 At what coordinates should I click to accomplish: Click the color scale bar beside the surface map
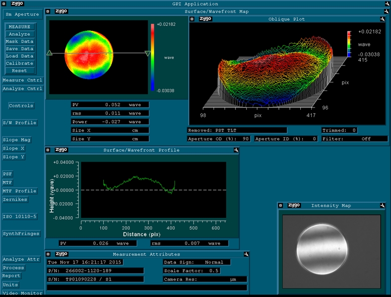(153, 56)
